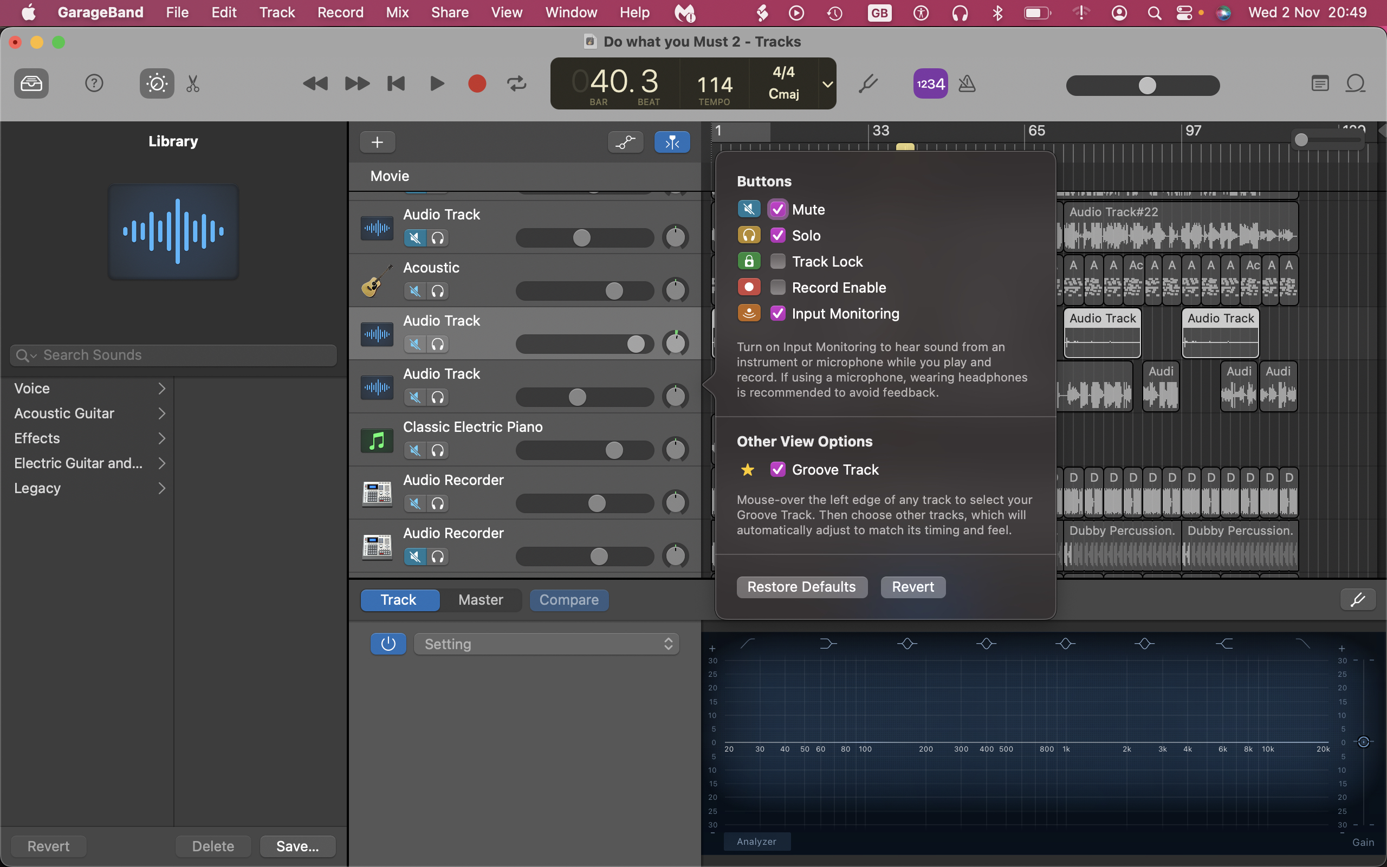1387x867 pixels.
Task: Click the Restore Defaults button
Action: 801,586
